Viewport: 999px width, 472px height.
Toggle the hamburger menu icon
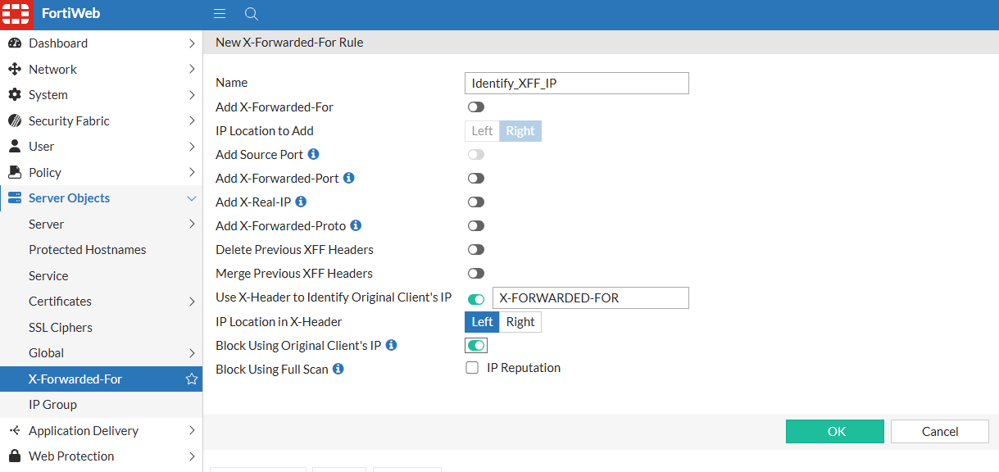click(220, 14)
